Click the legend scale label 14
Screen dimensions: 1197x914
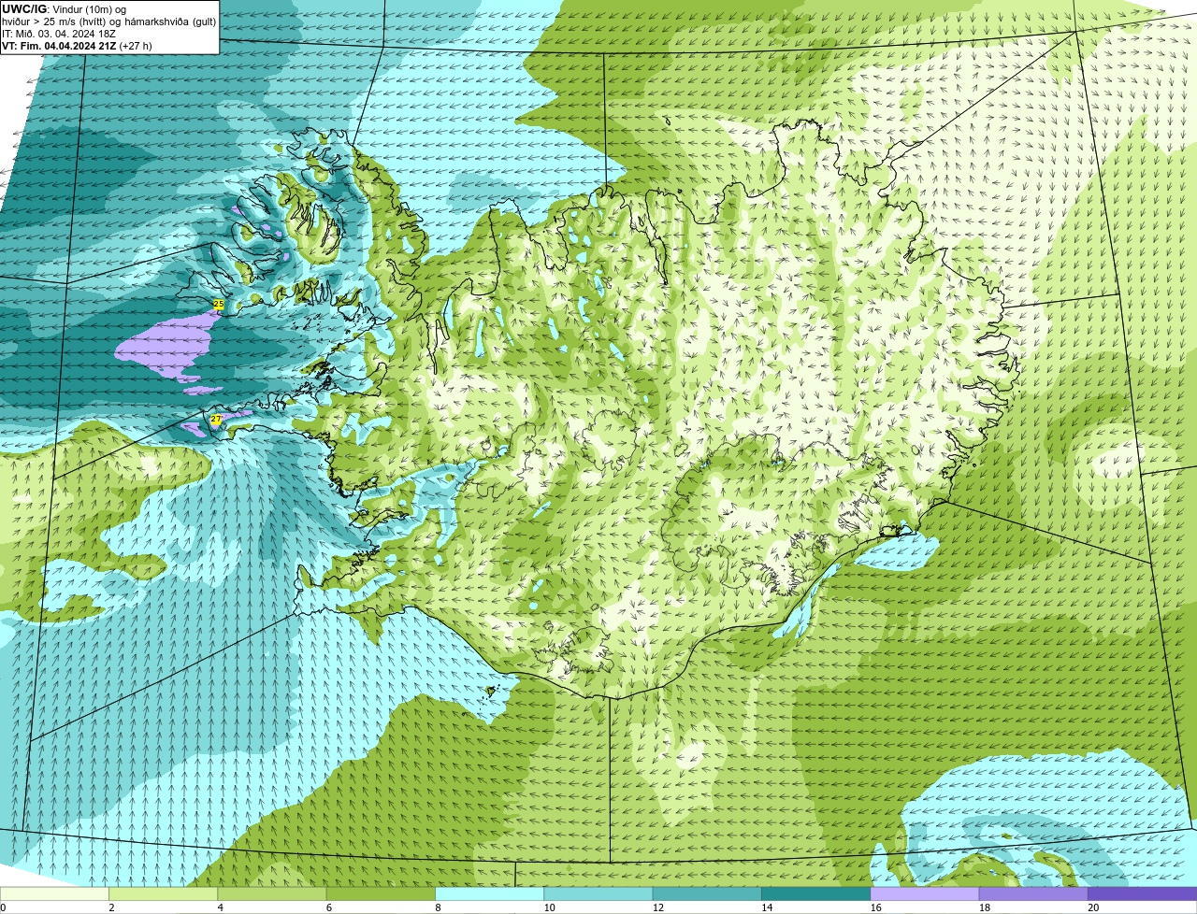(x=767, y=907)
